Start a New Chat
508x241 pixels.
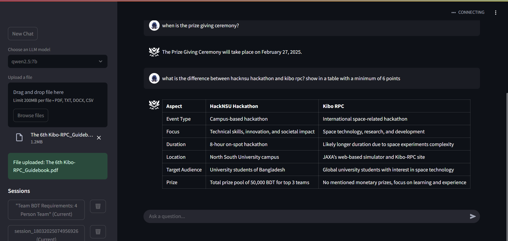[x=23, y=34]
